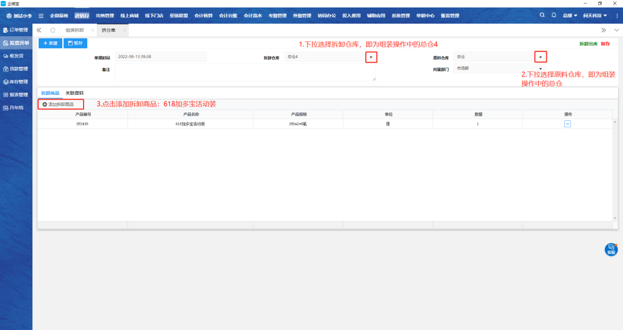The width and height of the screenshot is (623, 330).
Task: Open the notification bell
Action: pyautogui.click(x=554, y=15)
